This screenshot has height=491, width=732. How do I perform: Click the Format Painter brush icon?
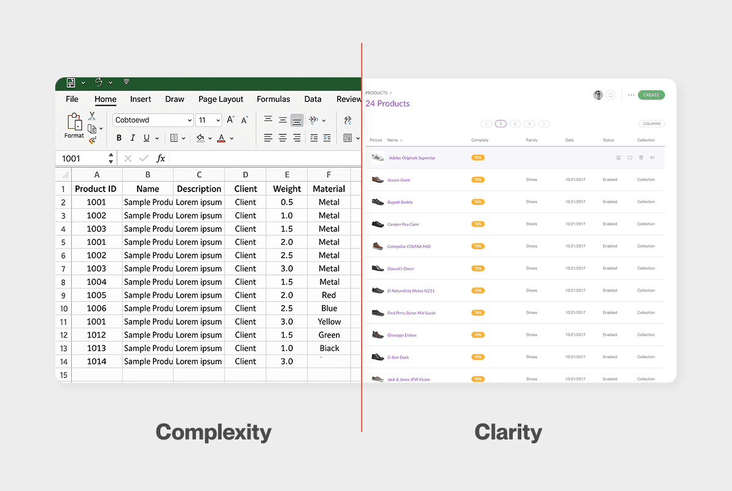(x=93, y=139)
